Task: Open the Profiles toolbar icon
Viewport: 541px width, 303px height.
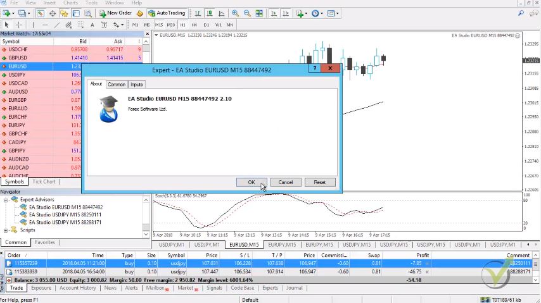Action: 22,13
